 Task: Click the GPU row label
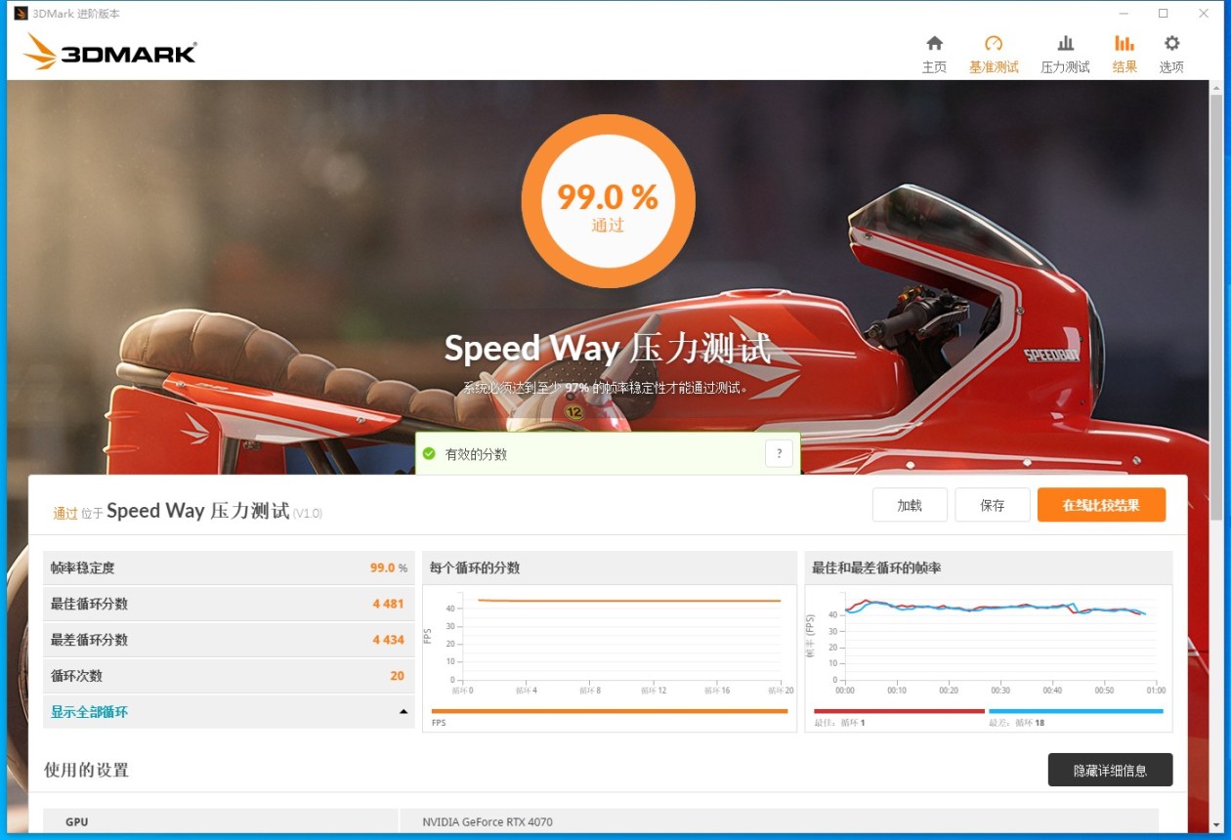point(77,822)
